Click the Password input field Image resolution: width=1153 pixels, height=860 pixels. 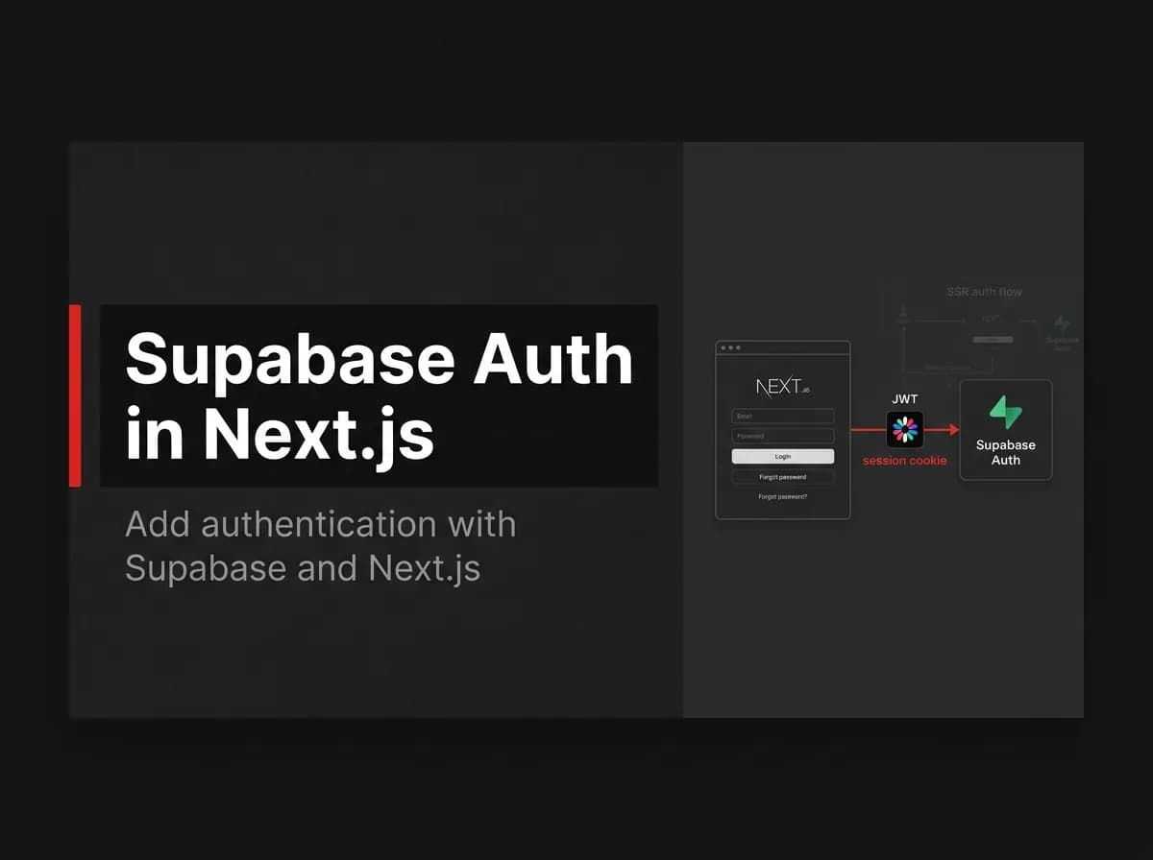[783, 436]
